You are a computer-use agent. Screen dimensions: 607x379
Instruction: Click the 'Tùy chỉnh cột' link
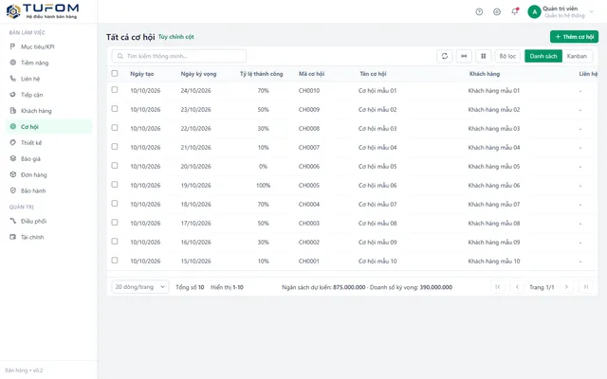click(x=176, y=37)
